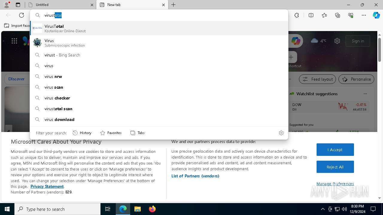Choose the 'virustotal scan' suggestion
383x215 pixels.
tap(159, 109)
